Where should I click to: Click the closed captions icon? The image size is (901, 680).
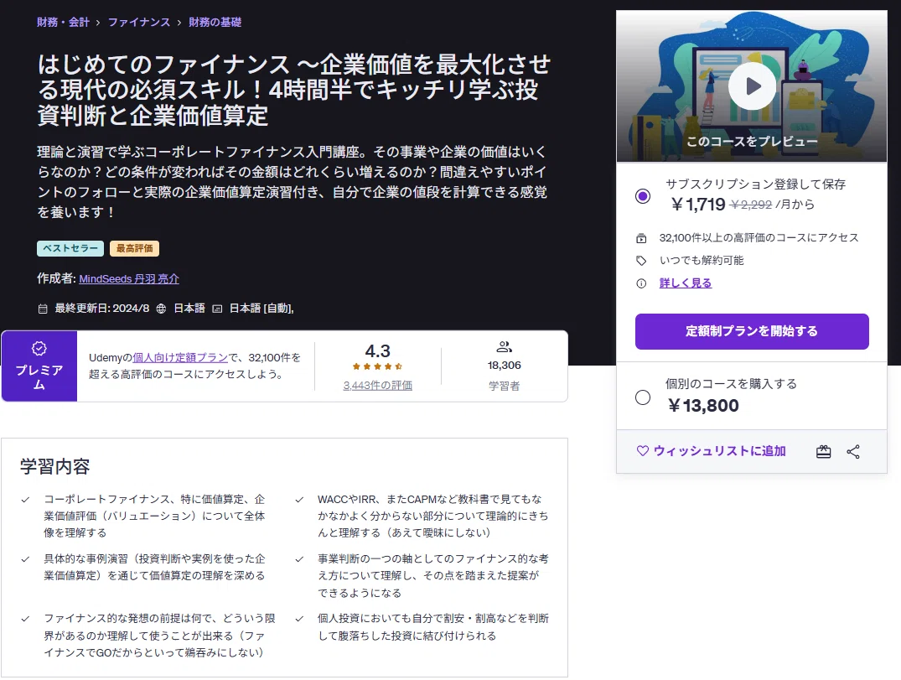pos(217,309)
